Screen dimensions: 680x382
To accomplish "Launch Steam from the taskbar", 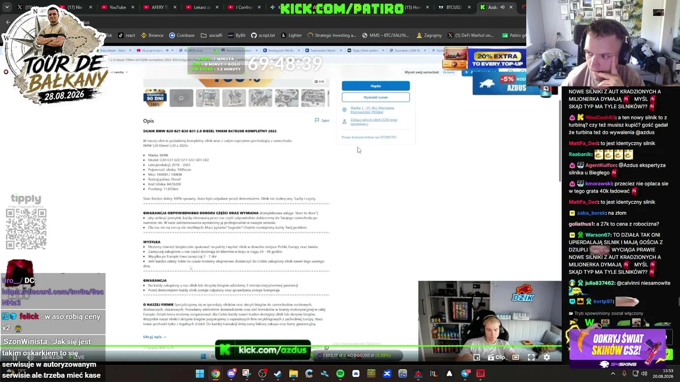I will pos(278,374).
